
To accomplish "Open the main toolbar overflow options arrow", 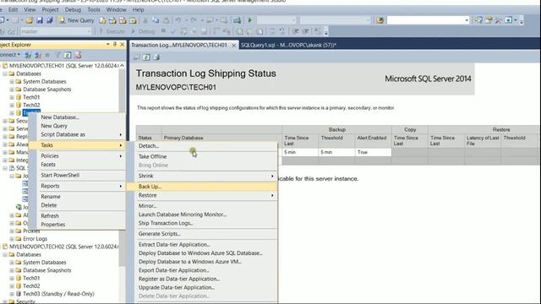I will [522, 21].
